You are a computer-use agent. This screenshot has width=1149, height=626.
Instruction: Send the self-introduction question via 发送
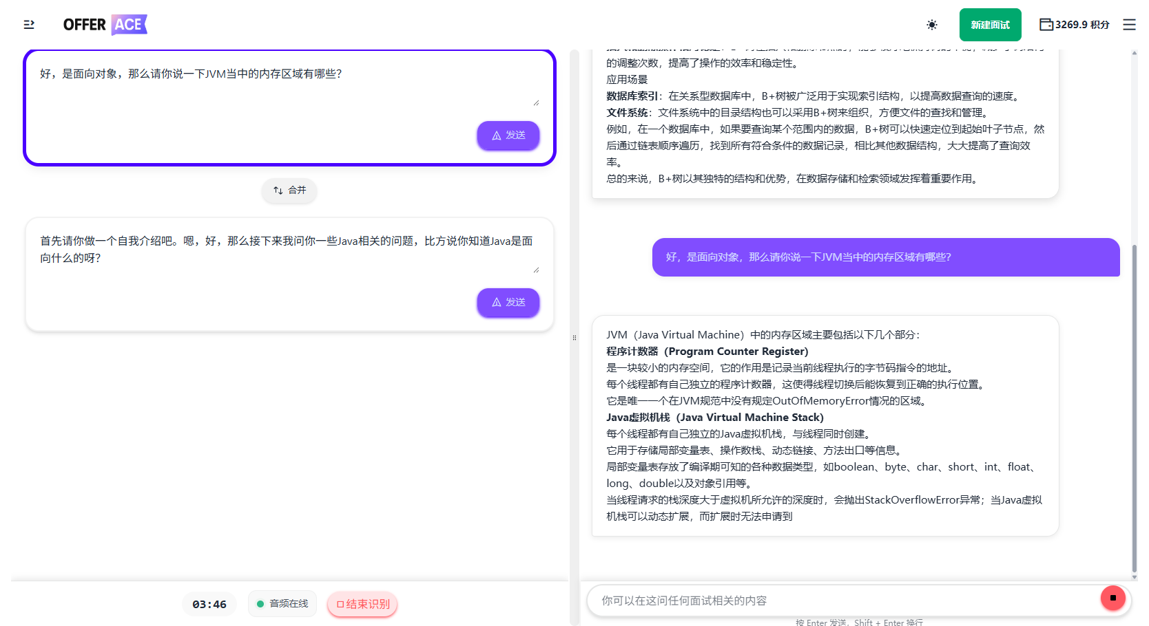(x=508, y=303)
